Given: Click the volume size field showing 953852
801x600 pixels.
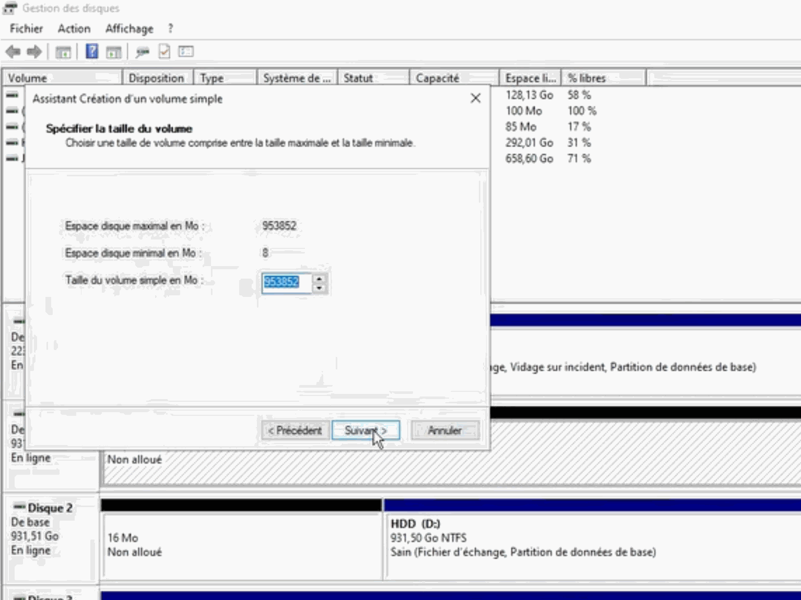Looking at the screenshot, I should (286, 282).
